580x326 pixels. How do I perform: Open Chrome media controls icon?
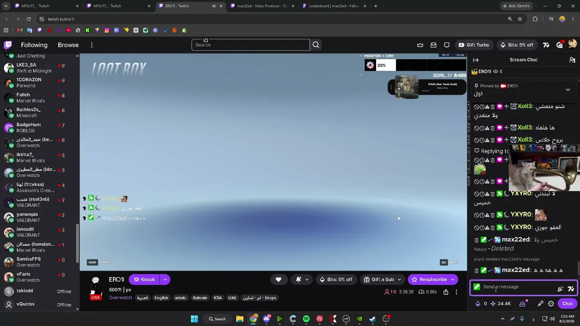tap(551, 19)
